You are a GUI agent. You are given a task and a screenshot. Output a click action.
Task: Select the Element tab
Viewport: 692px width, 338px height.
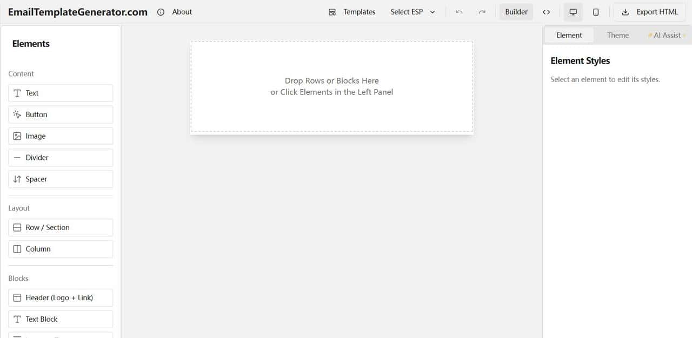pyautogui.click(x=569, y=35)
